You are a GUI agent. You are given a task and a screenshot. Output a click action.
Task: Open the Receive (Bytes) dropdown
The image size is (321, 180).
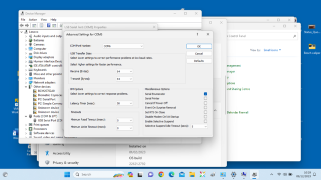tap(124, 71)
